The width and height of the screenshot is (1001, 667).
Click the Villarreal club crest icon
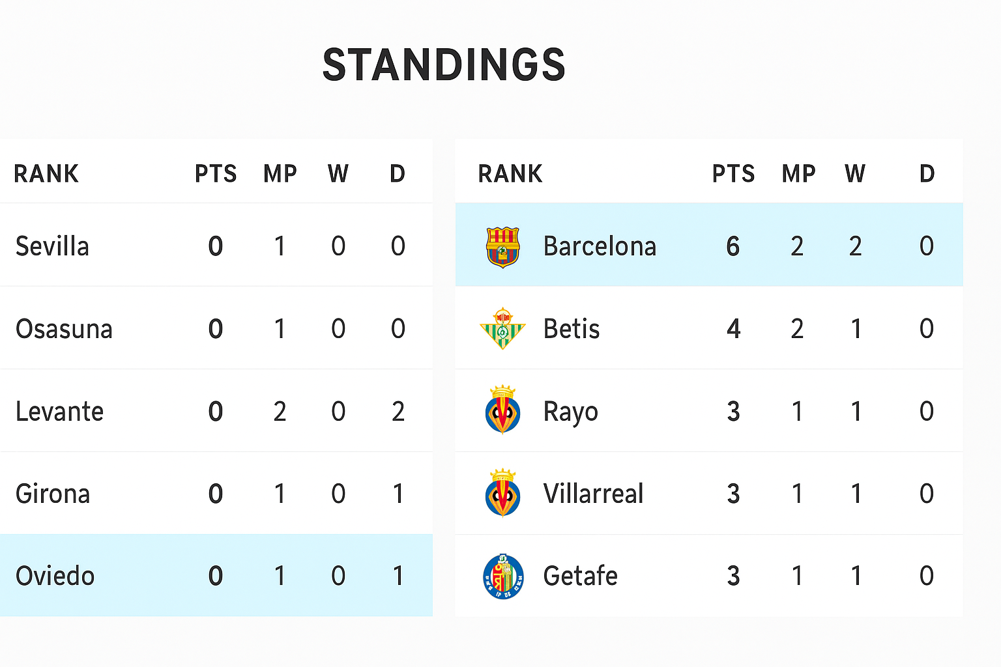(502, 493)
